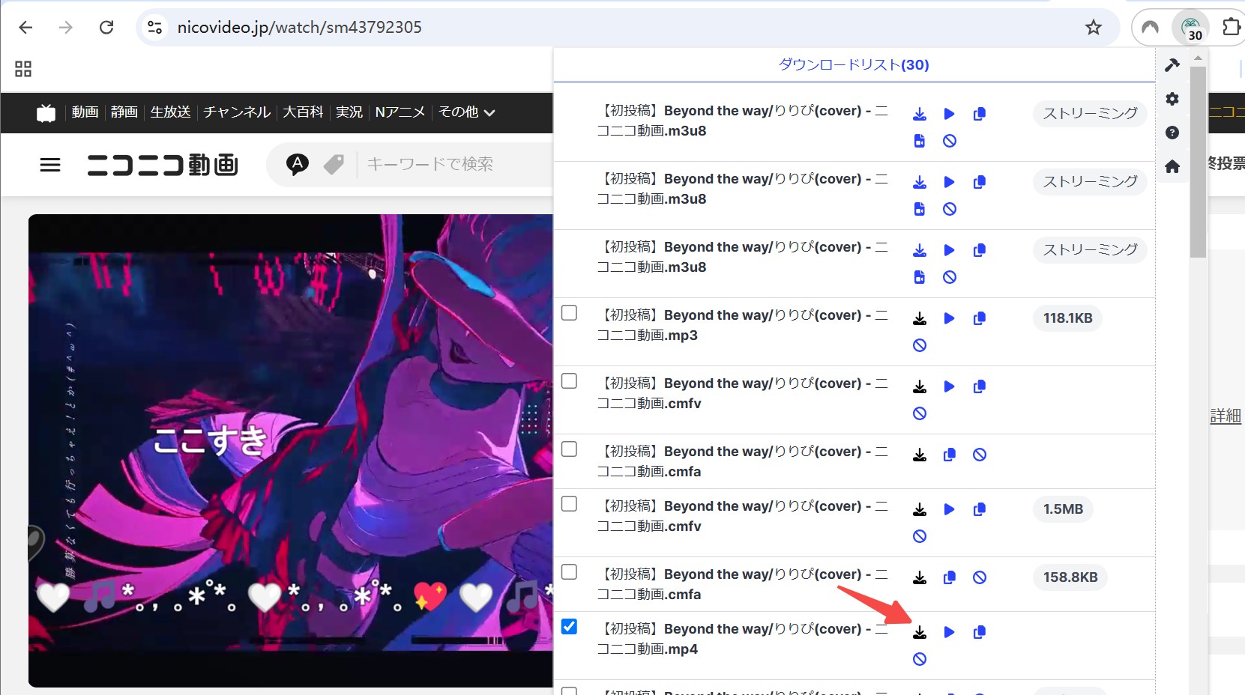
Task: Click the 1.5MB size label
Action: click(x=1063, y=509)
